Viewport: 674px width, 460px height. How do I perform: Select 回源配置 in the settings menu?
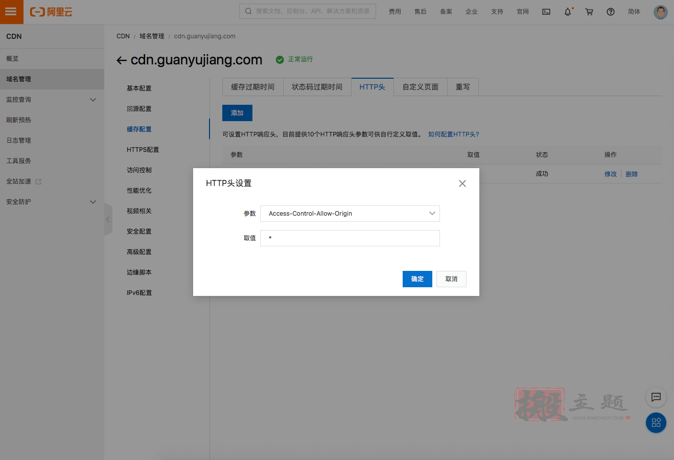point(139,109)
